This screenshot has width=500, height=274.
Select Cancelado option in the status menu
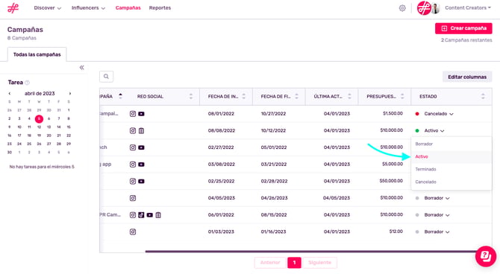click(x=451, y=182)
